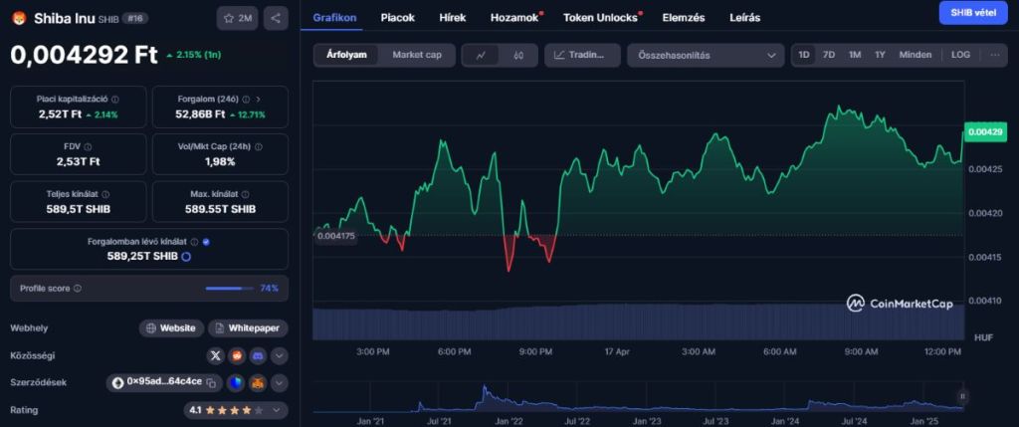Screen dimensions: 1019x427
Task: Click the 2,52T Ft market cap value
Action: pos(60,114)
